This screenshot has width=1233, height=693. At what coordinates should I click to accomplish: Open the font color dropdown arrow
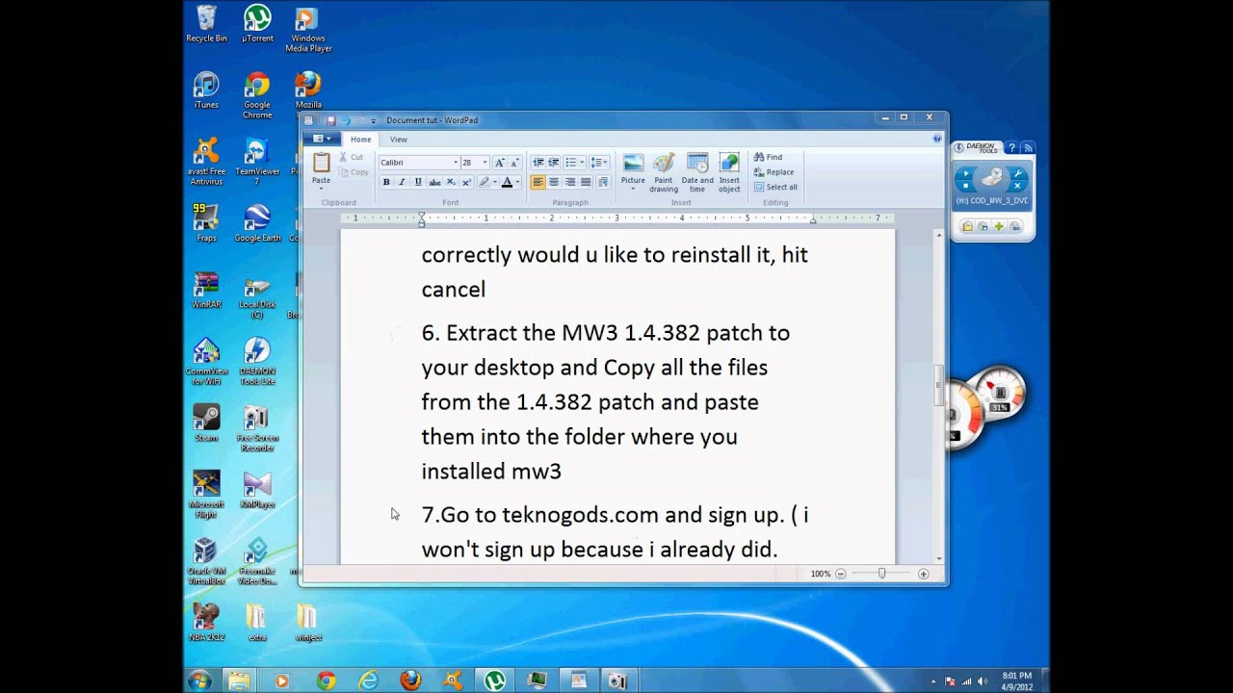(517, 182)
